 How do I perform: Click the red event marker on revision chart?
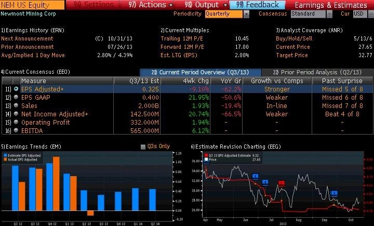pyautogui.click(x=282, y=183)
